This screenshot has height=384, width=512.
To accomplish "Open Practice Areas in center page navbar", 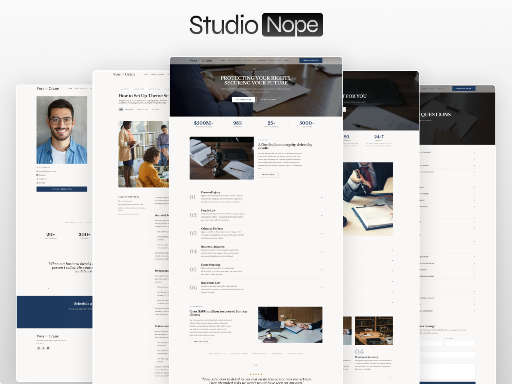I will pos(234,60).
